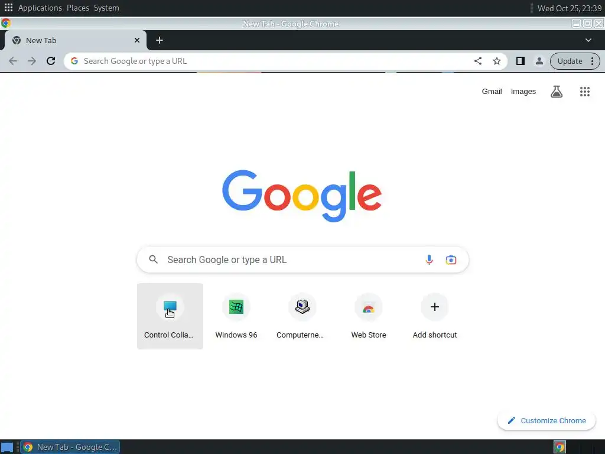Open the Places menu
Screen dimensions: 605x454
coord(77,8)
